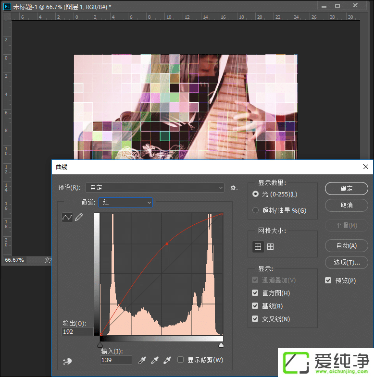The width and height of the screenshot is (374, 377).
Task: Enable the 显示修剪(W) checkbox
Action: 181,360
